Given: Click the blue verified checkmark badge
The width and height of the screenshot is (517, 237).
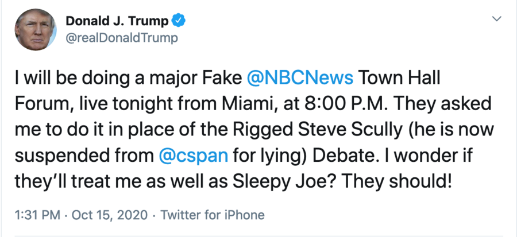Looking at the screenshot, I should click(x=179, y=21).
